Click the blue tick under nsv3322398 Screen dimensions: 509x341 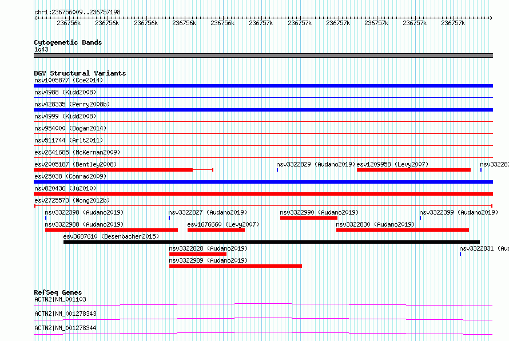46,218
